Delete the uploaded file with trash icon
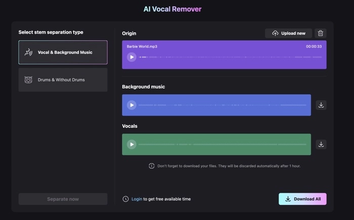This screenshot has height=220, width=354. [x=320, y=33]
